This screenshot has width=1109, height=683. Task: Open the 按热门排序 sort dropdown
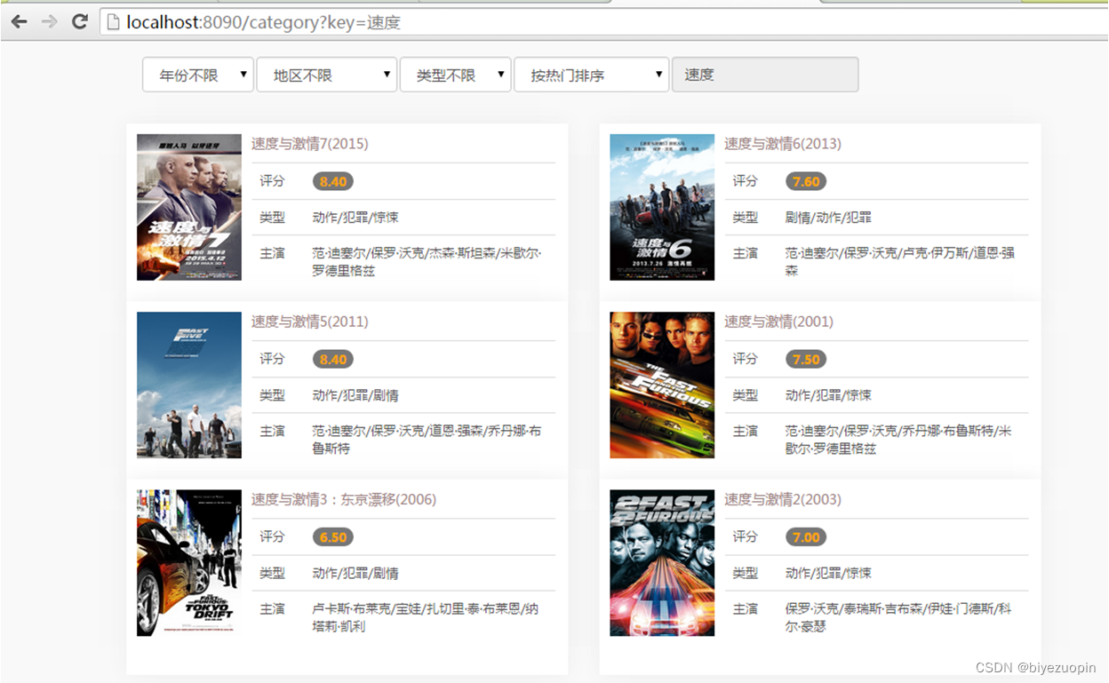click(591, 75)
